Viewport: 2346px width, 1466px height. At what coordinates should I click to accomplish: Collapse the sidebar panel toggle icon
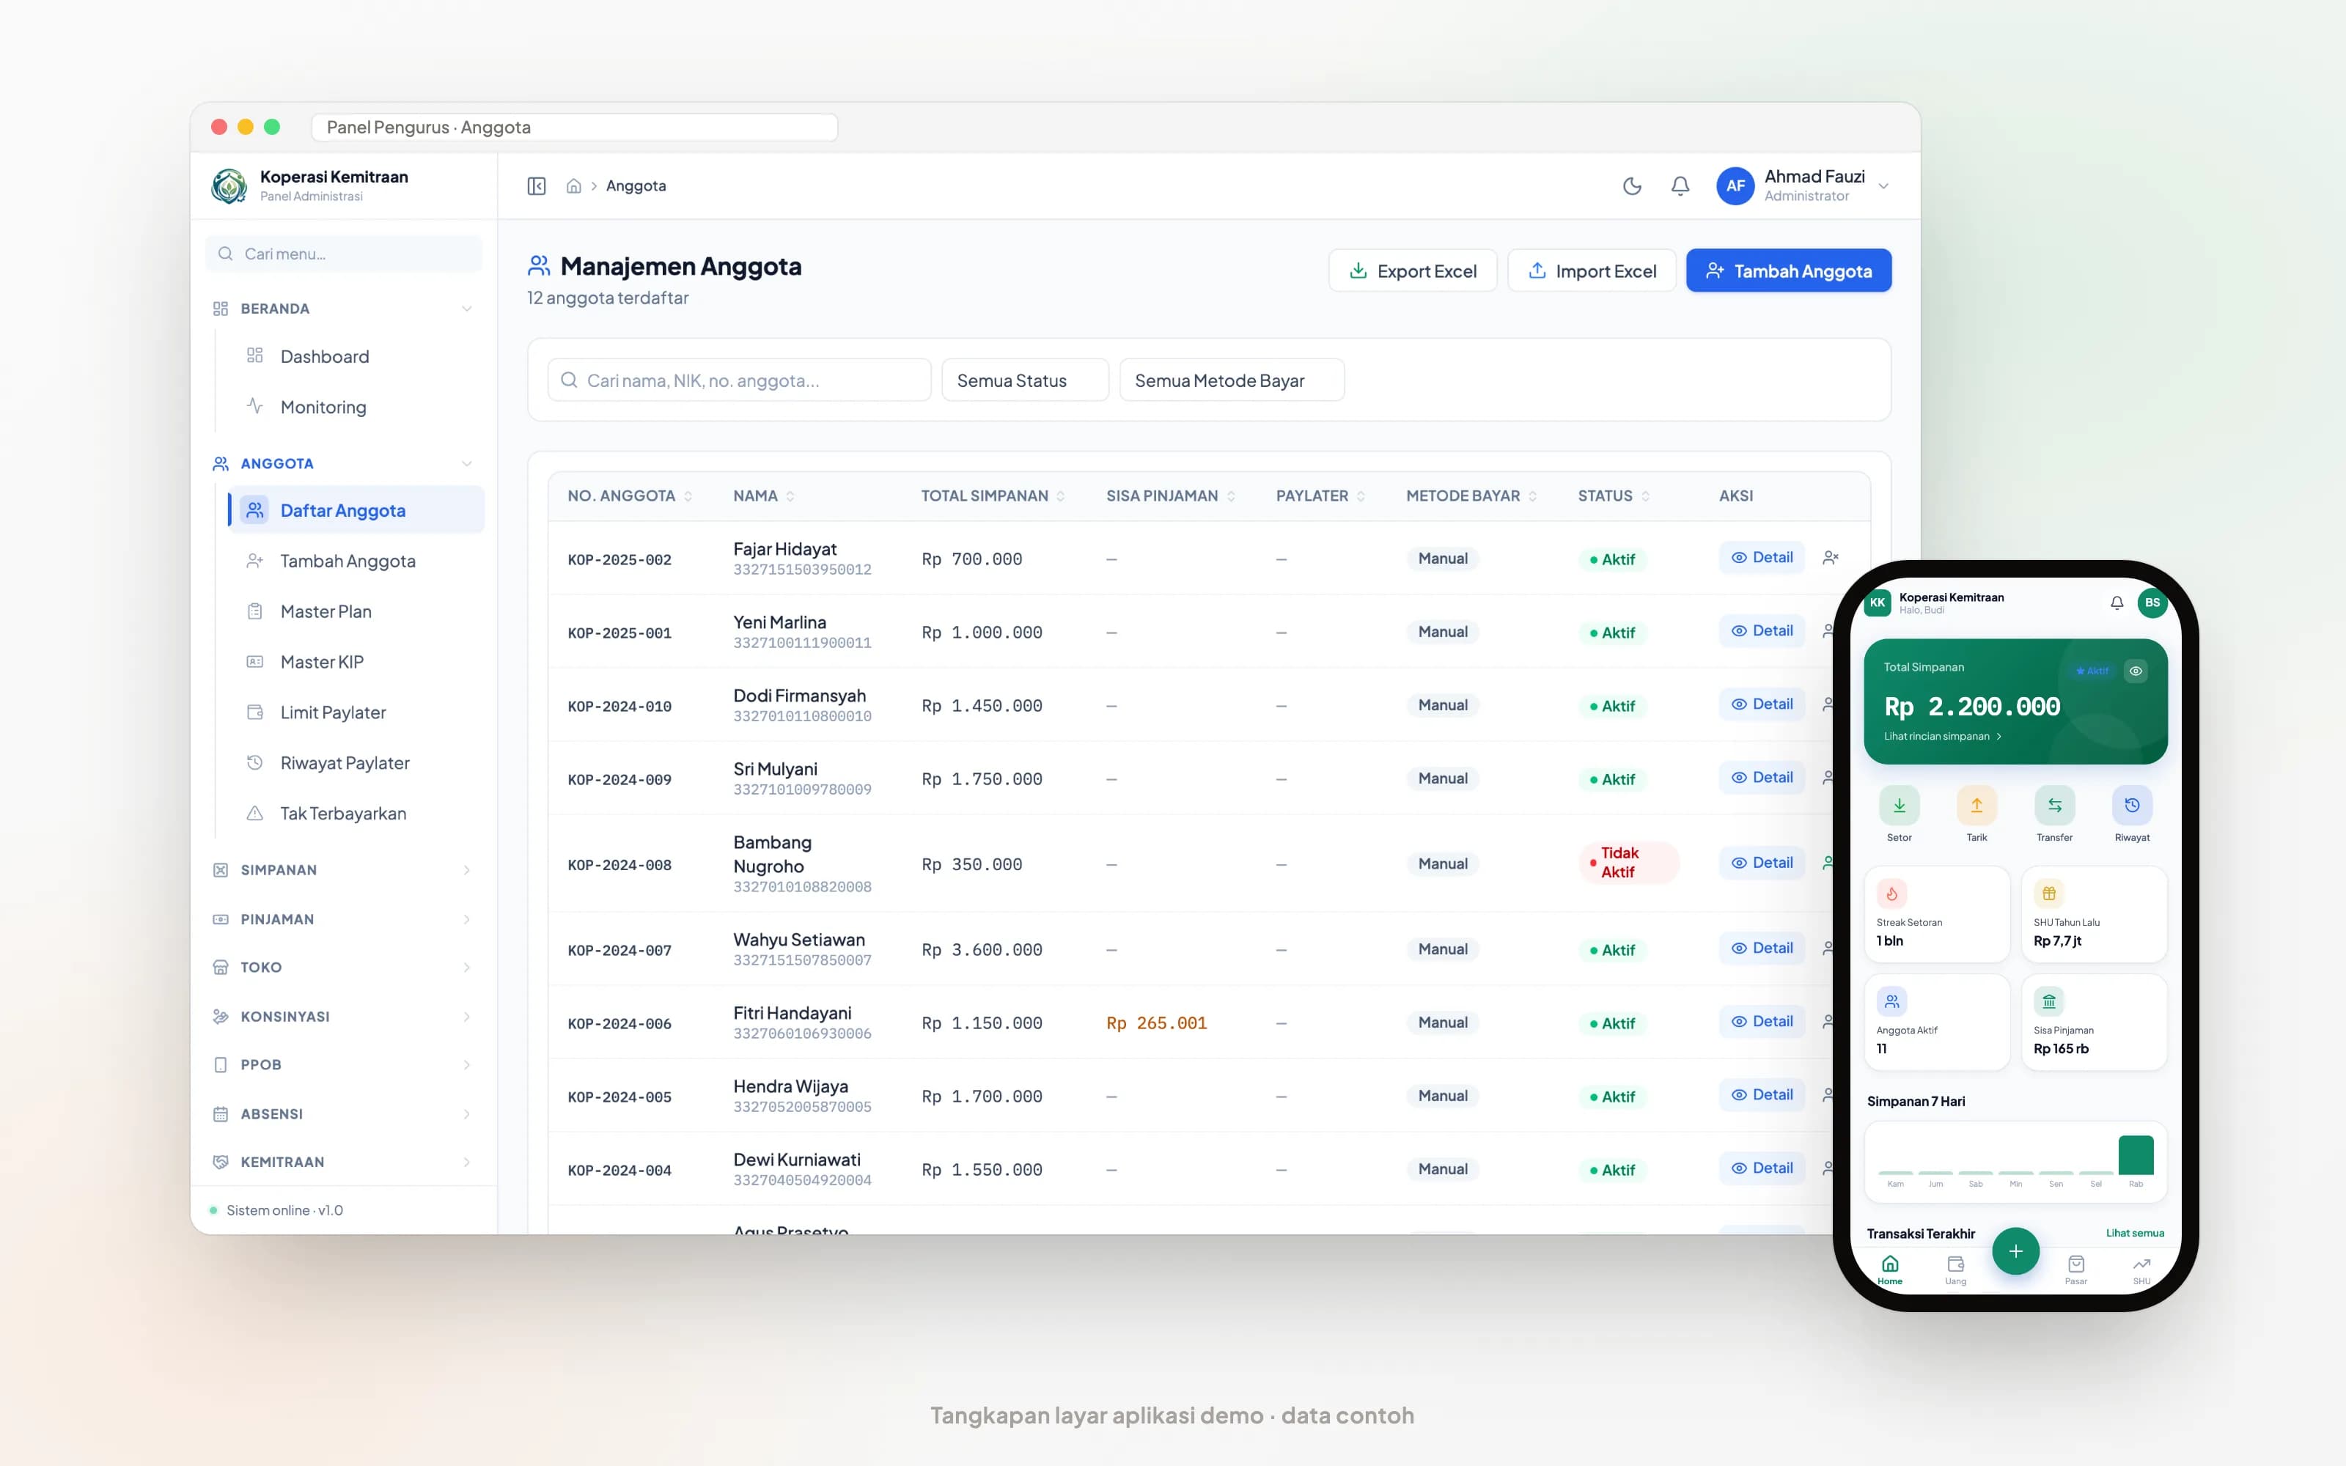pos(536,186)
